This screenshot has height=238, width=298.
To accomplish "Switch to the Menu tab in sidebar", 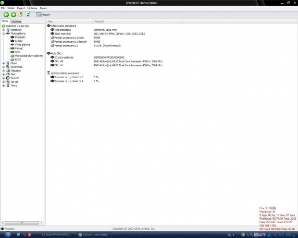I will click(5, 21).
